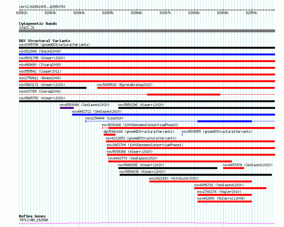284x227 pixels.
Task: Click the purple nsv6593084 (Sedlazeck2020) bar
Action: click(x=67, y=108)
